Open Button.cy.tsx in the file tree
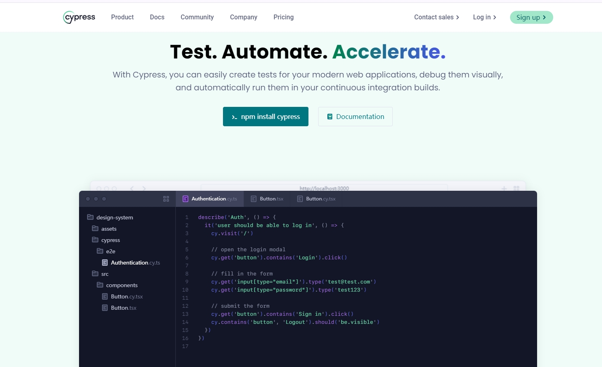Screen dimensions: 602x367 (123, 296)
